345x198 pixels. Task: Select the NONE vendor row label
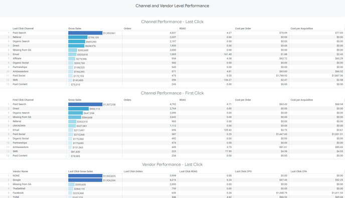click(16, 175)
